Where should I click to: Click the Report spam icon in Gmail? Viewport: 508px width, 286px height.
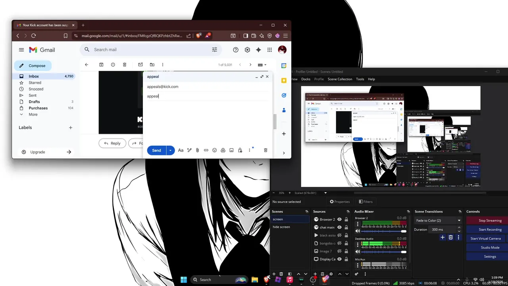113,65
